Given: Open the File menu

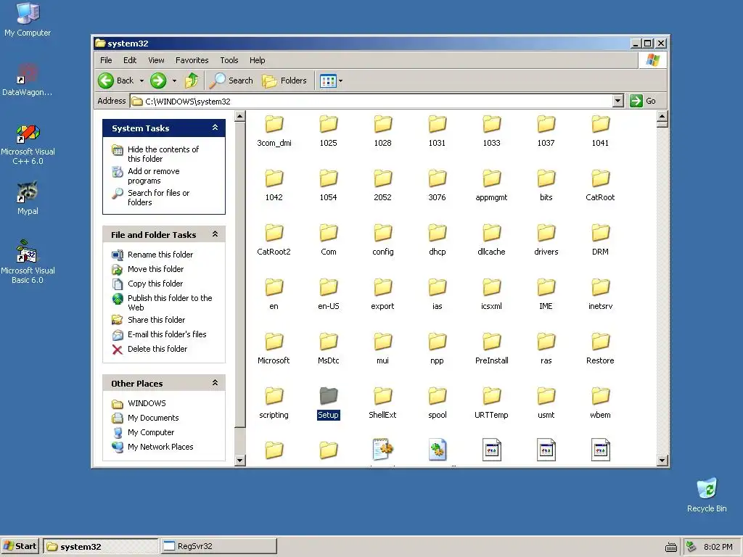Looking at the screenshot, I should [x=106, y=60].
